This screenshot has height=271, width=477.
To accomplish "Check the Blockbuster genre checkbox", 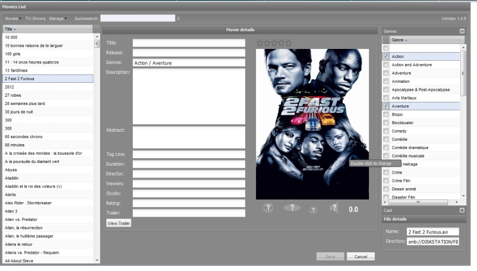I will 386,123.
